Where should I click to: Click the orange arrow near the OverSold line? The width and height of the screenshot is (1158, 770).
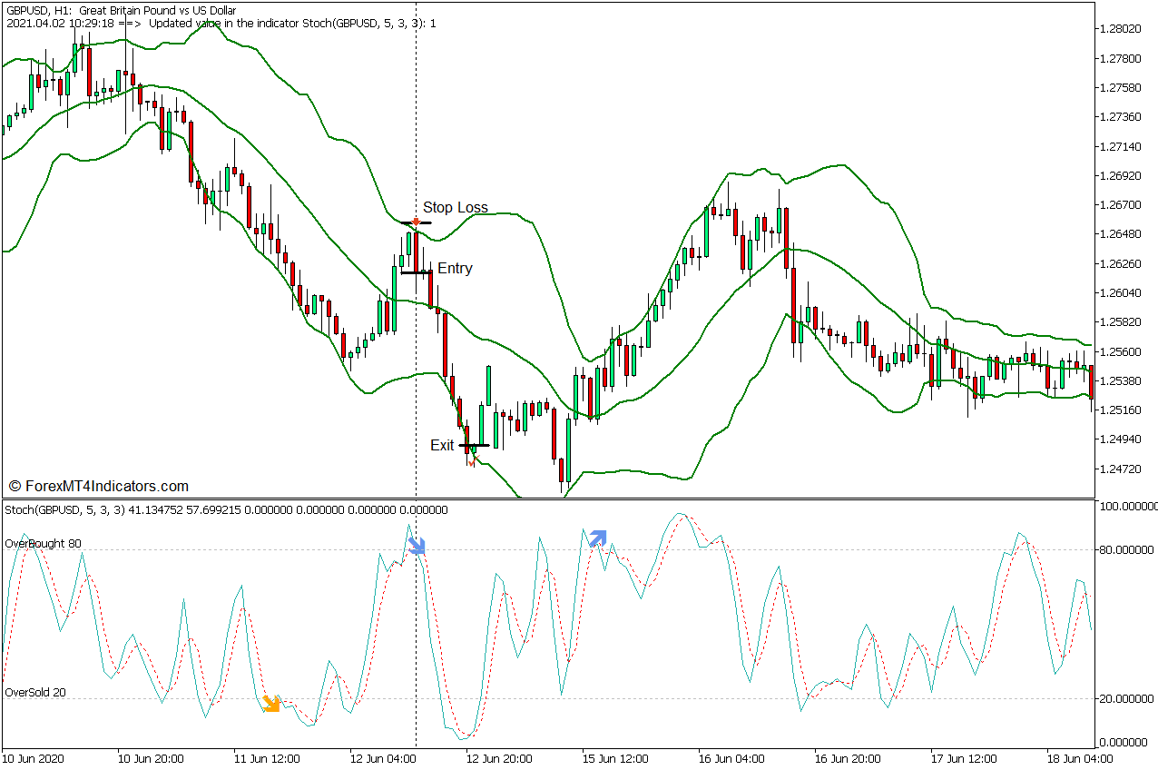pos(270,703)
